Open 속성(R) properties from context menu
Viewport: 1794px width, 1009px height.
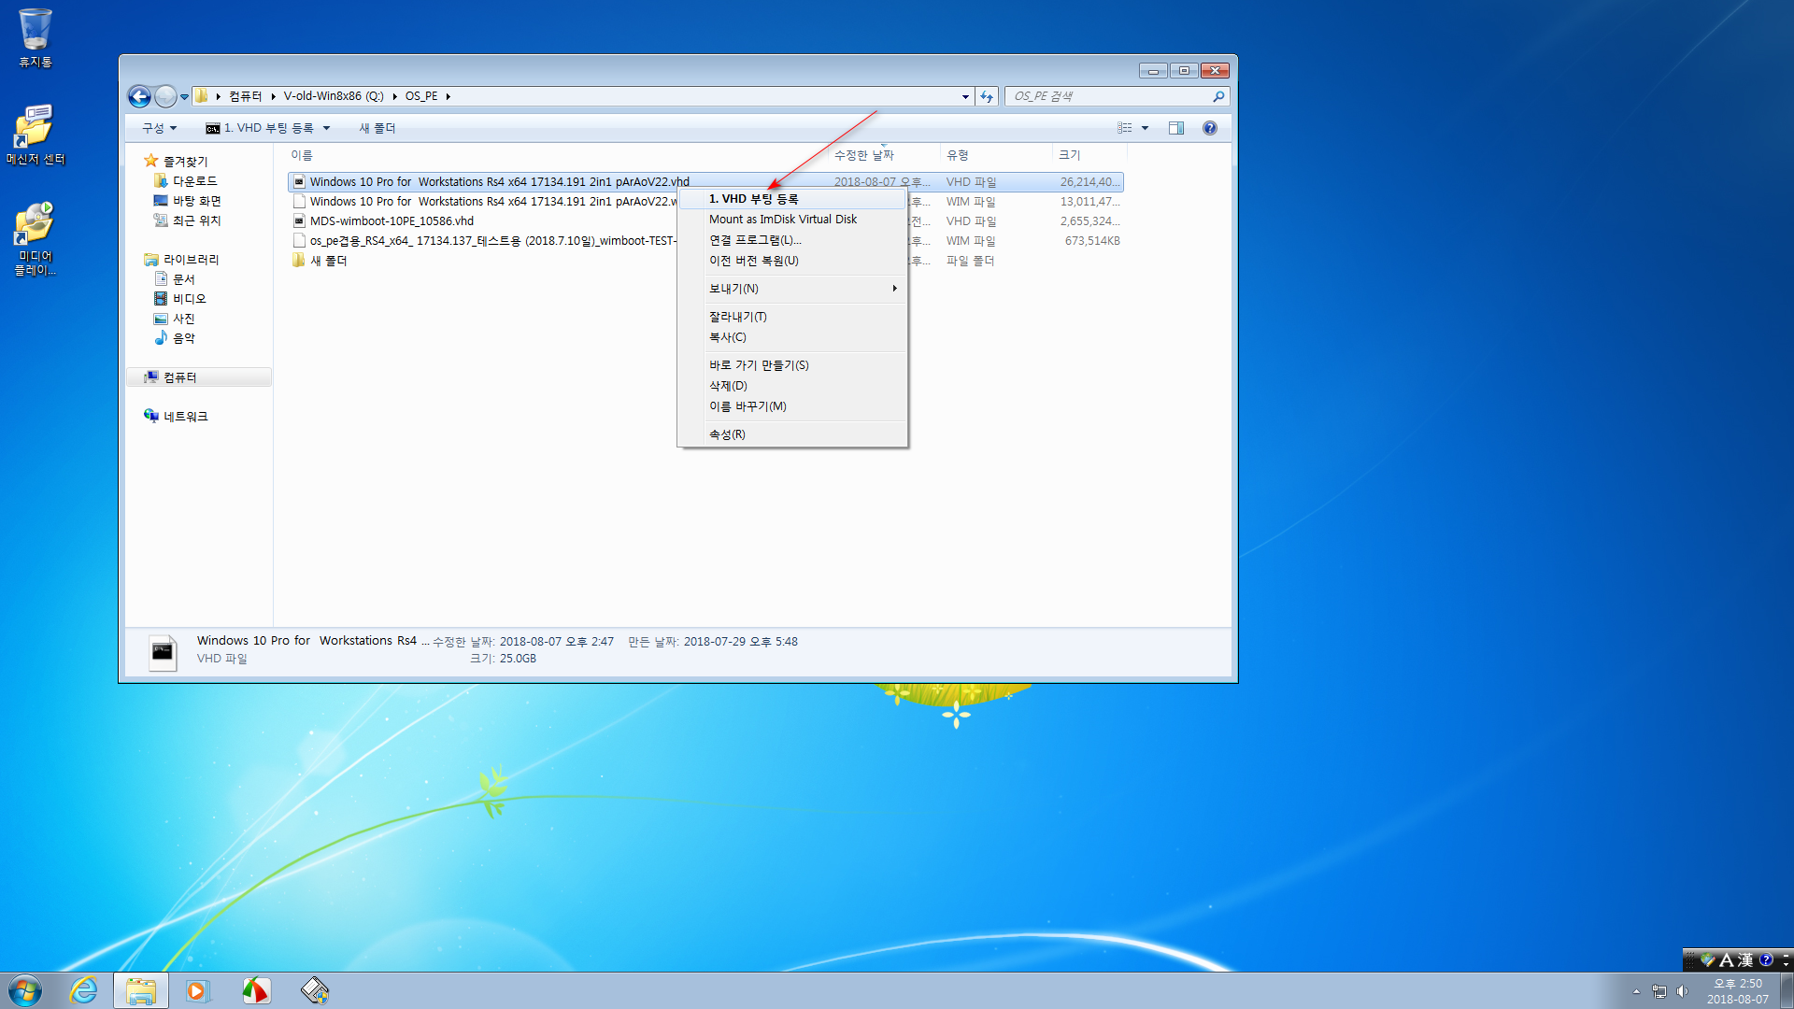[x=792, y=434]
